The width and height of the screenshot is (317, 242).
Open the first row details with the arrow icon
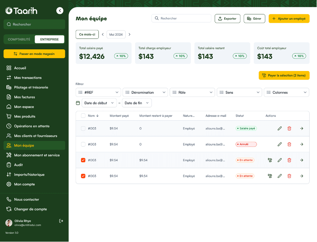click(302, 128)
